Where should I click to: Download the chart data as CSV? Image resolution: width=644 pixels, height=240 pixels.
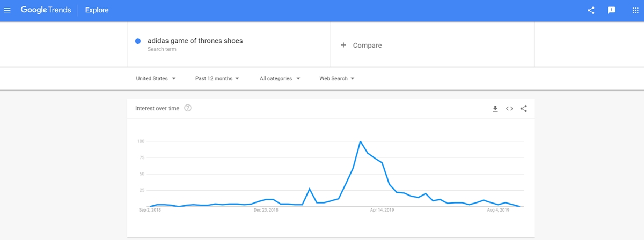495,109
